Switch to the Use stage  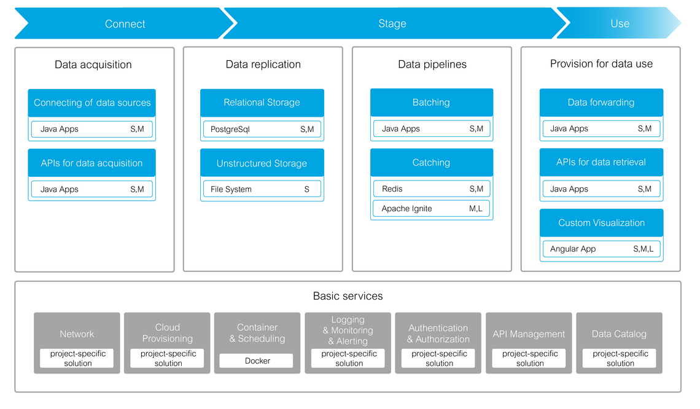620,23
